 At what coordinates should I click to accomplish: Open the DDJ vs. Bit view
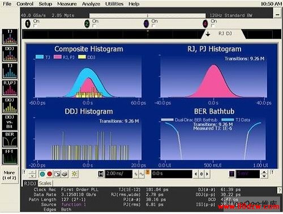10,122
